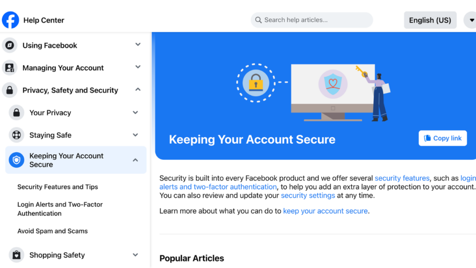
Task: Open Security Features and Tips
Action: (58, 187)
